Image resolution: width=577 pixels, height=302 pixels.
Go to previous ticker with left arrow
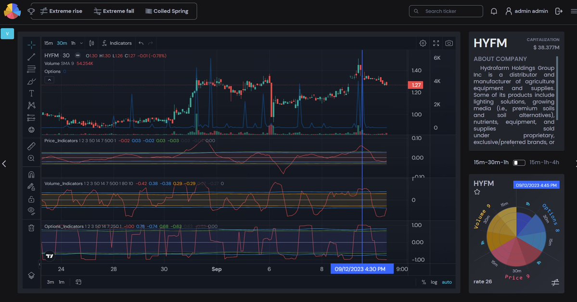4,163
